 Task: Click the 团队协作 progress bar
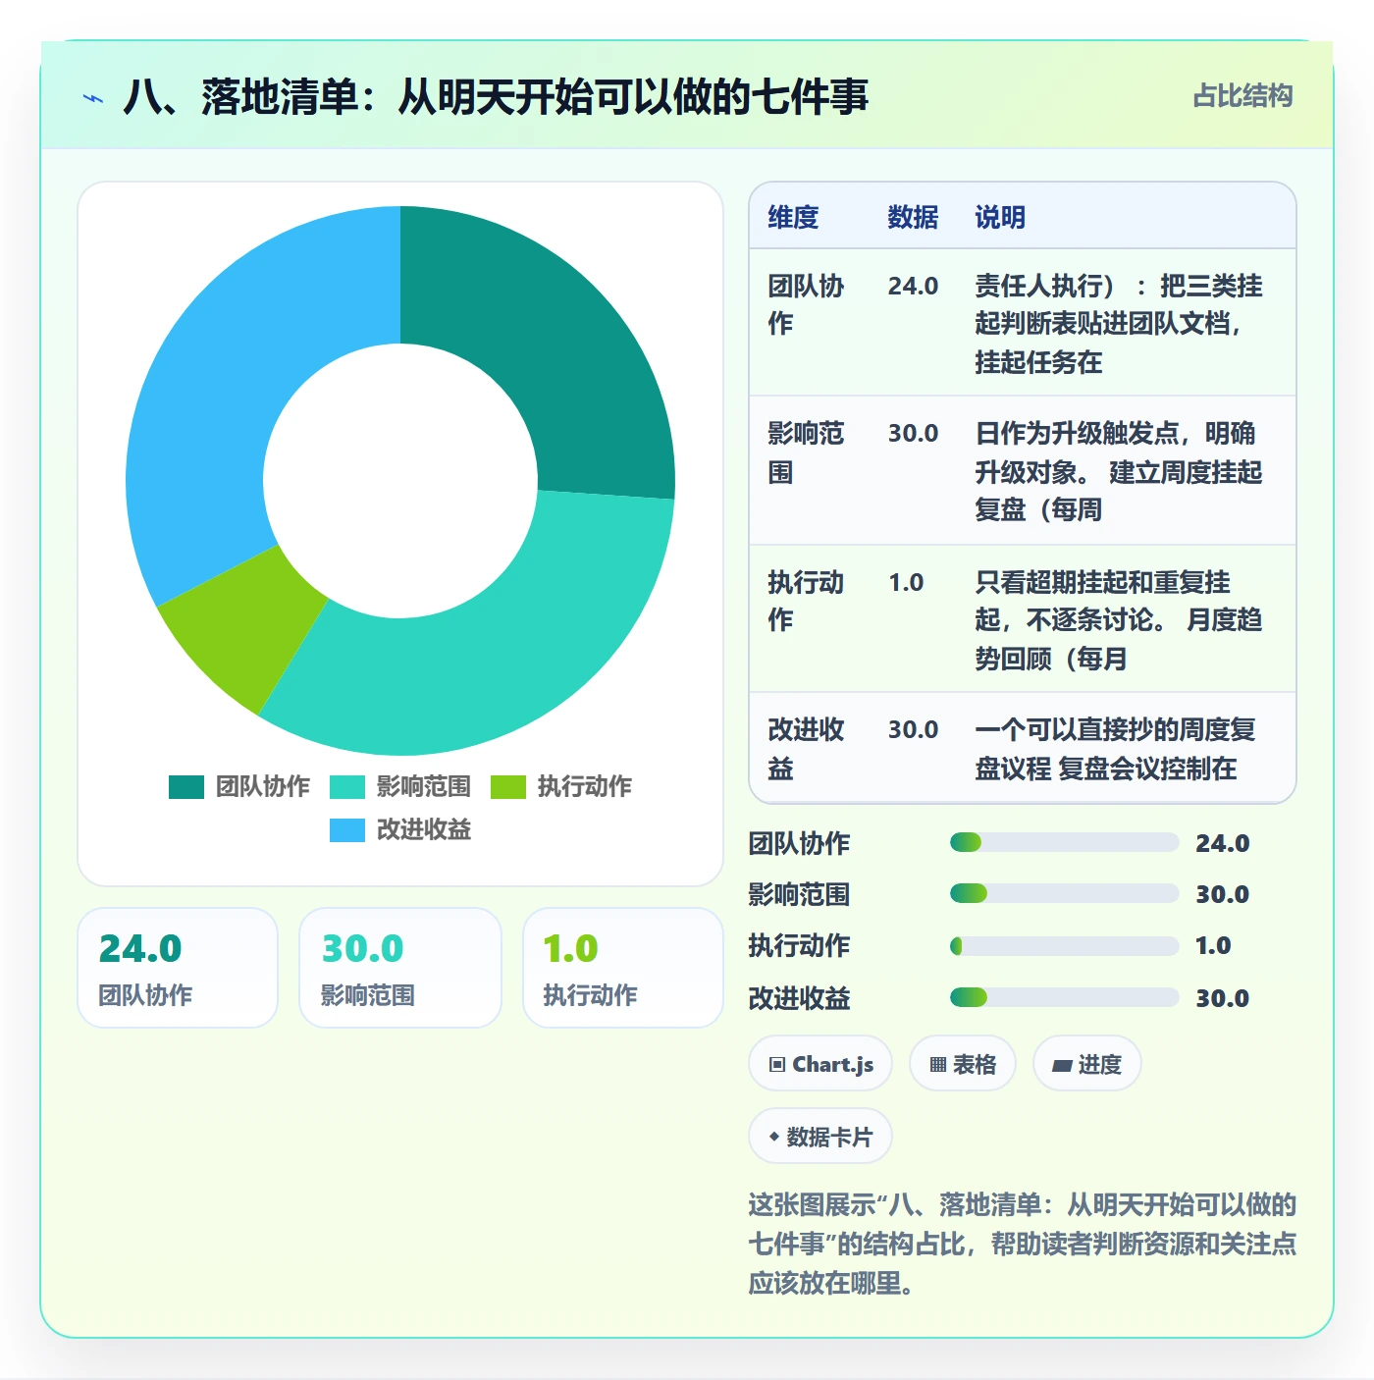pyautogui.click(x=1064, y=842)
